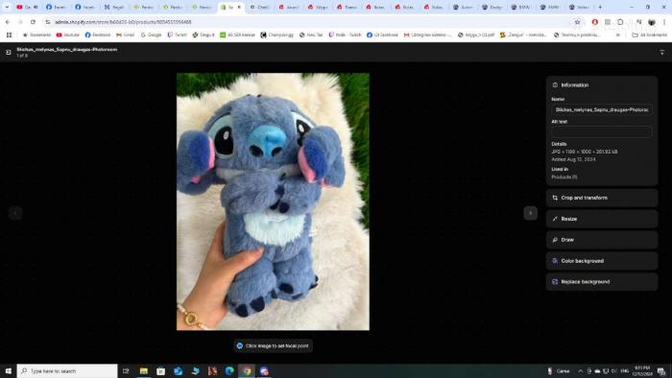The width and height of the screenshot is (672, 378).
Task: Exit the image viewer via back icon
Action: coord(8,52)
